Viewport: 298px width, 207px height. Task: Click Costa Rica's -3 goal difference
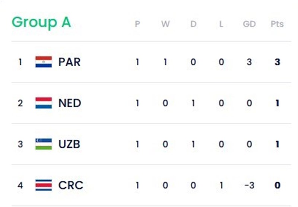click(x=249, y=185)
